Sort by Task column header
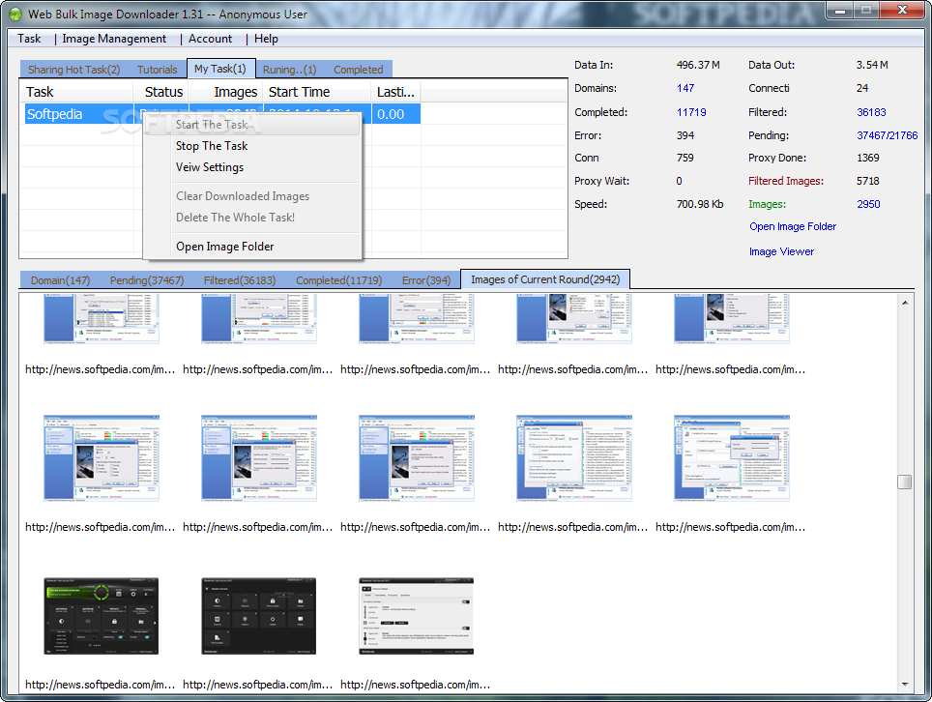The image size is (932, 702). point(76,92)
